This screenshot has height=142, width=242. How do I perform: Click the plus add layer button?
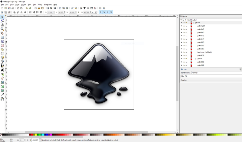pos(182,69)
